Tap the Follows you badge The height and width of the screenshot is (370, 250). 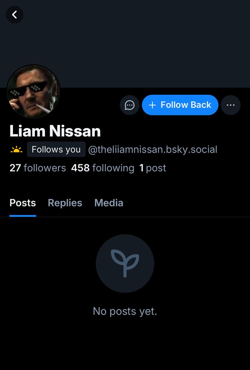[x=56, y=149]
